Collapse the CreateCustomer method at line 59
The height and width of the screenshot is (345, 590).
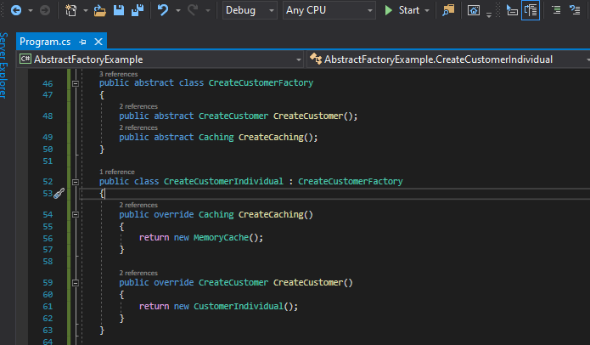pos(76,283)
